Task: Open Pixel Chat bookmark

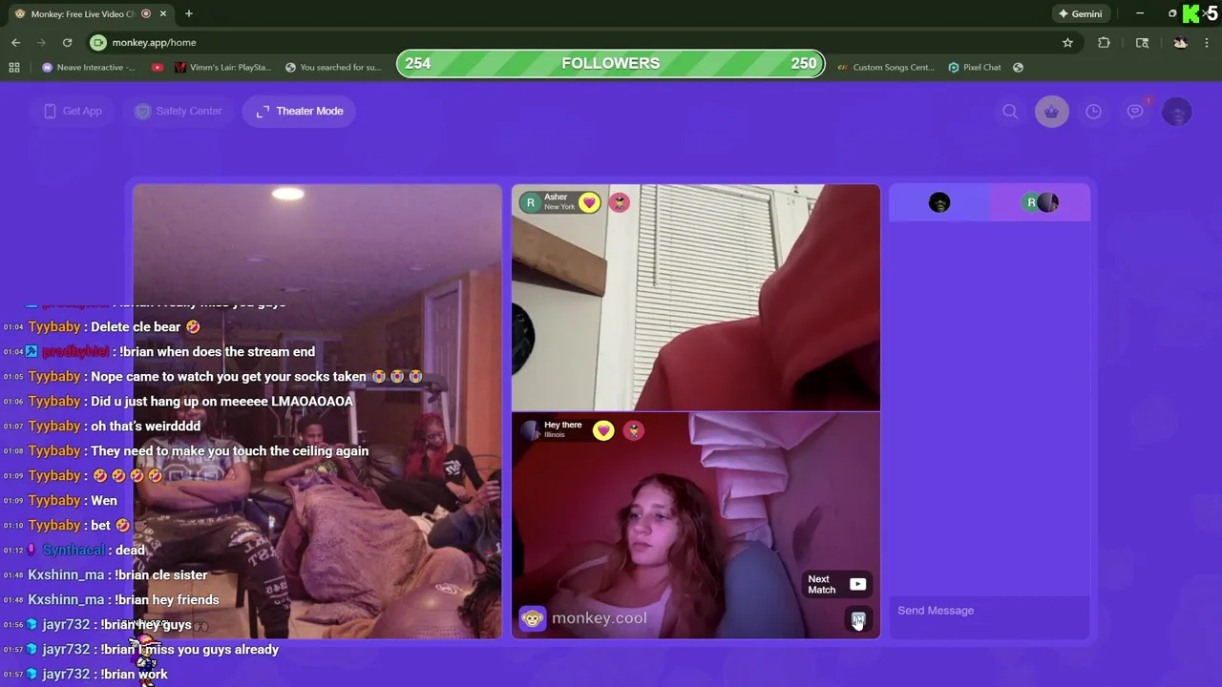Action: point(975,67)
